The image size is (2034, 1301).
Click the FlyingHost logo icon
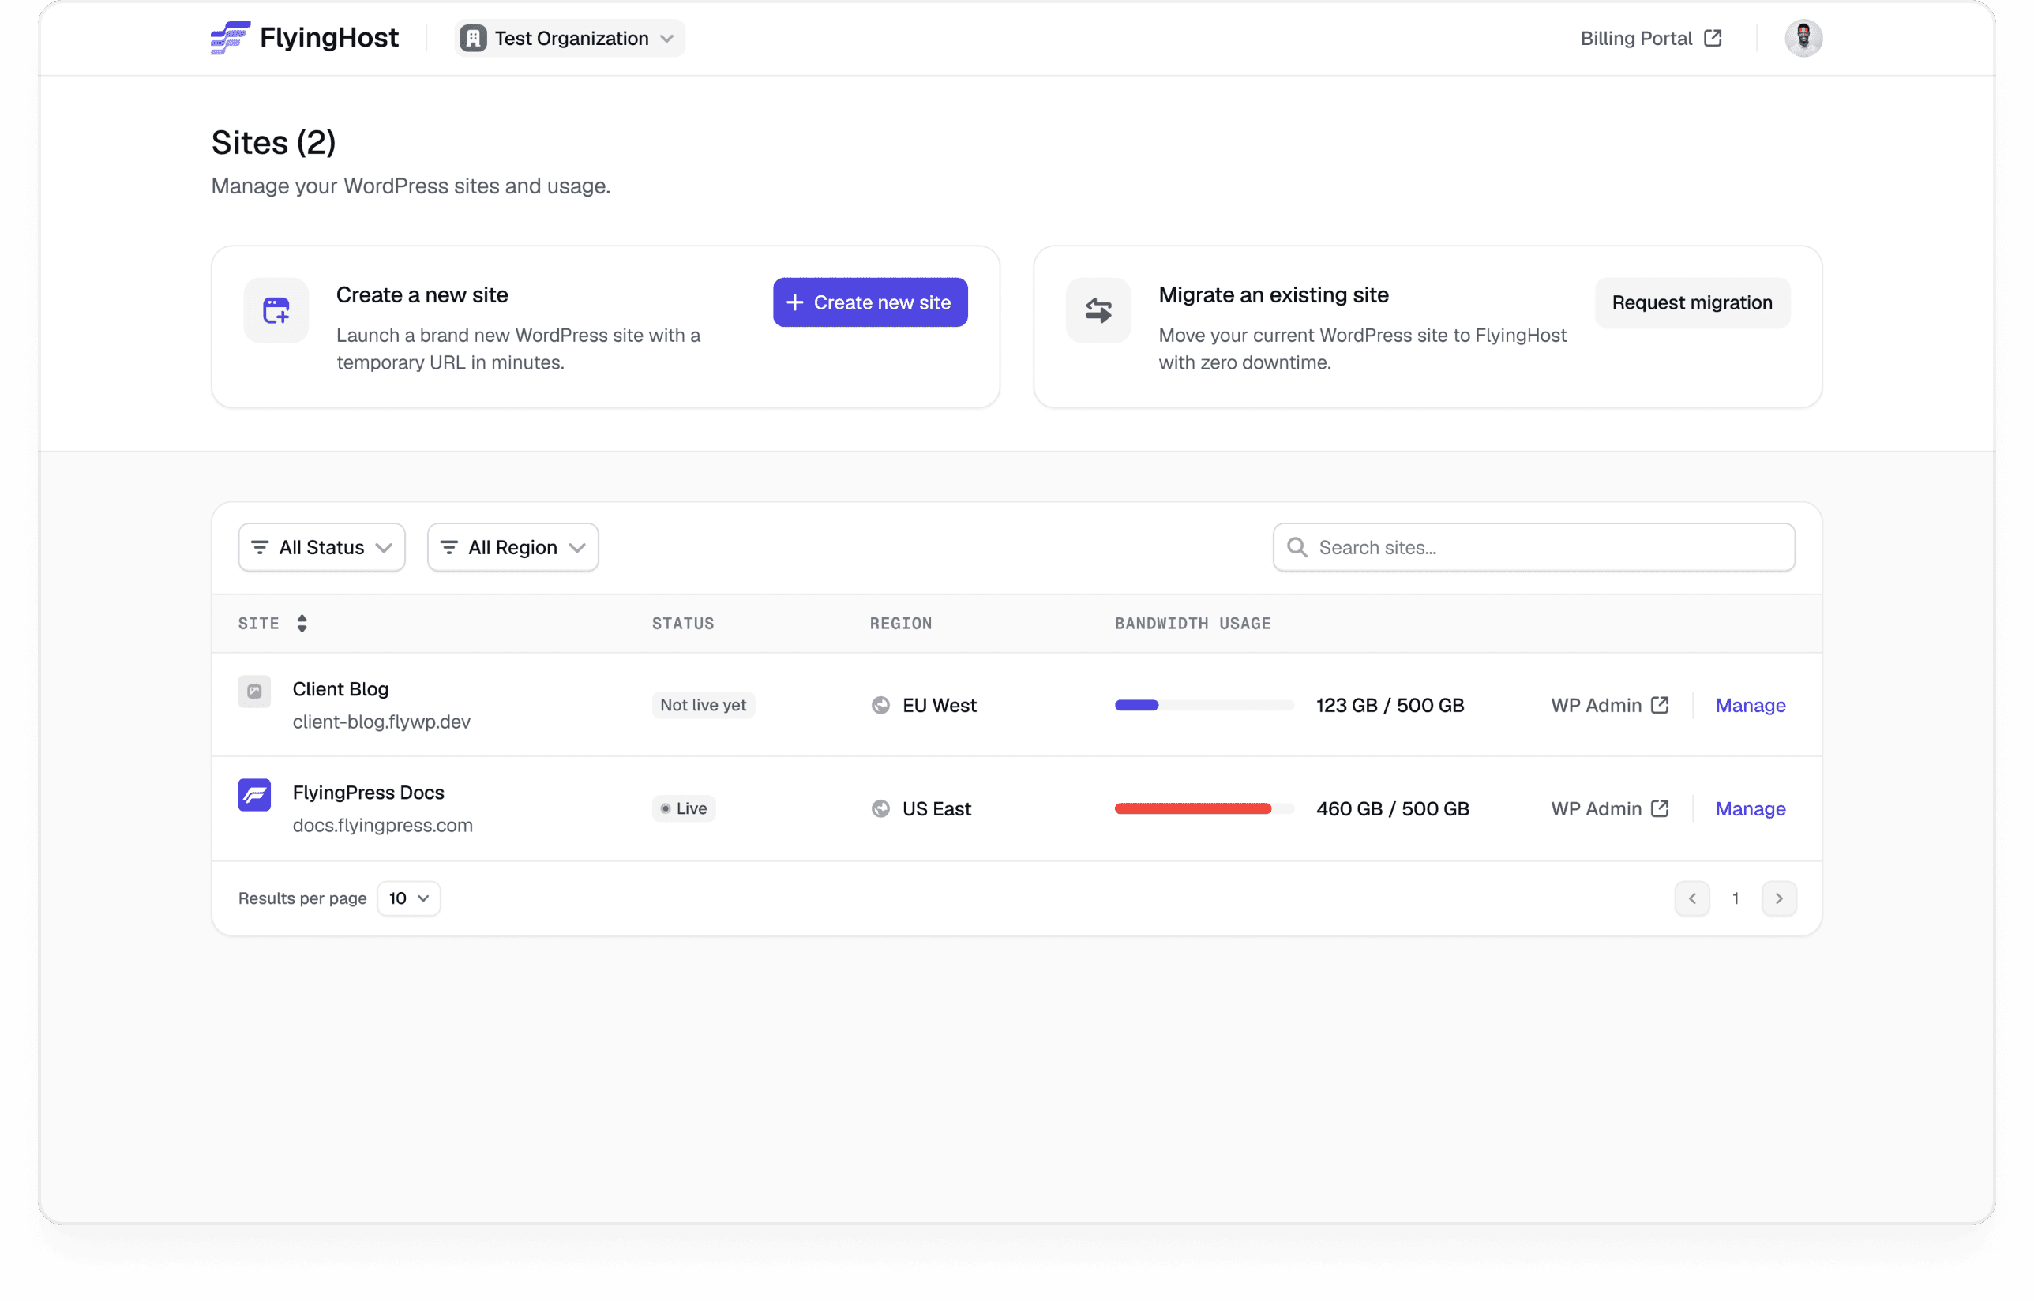click(230, 38)
